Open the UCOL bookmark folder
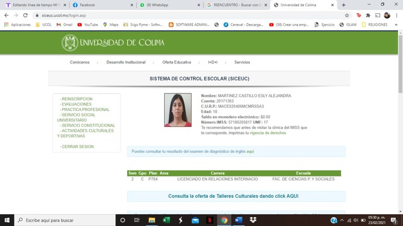The height and width of the screenshot is (226, 403). click(x=43, y=24)
